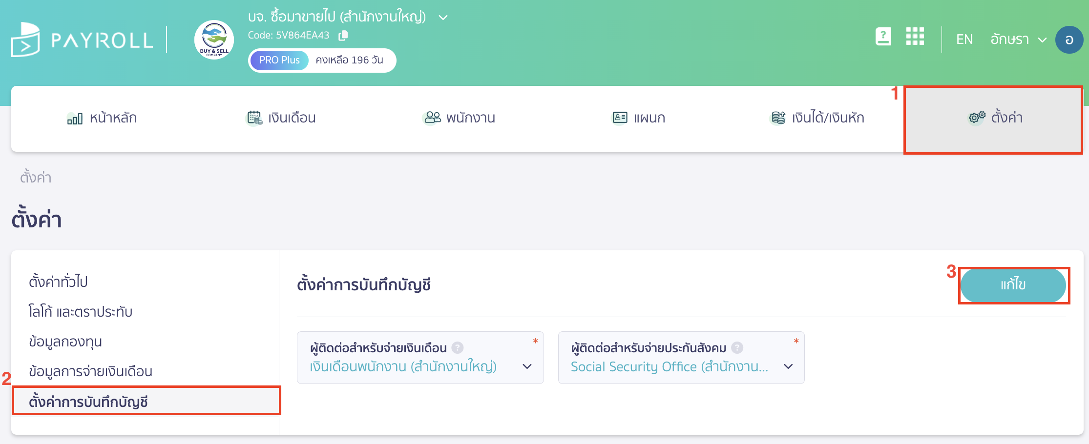Click the gear icon on ตั้งค่า tab

(976, 118)
